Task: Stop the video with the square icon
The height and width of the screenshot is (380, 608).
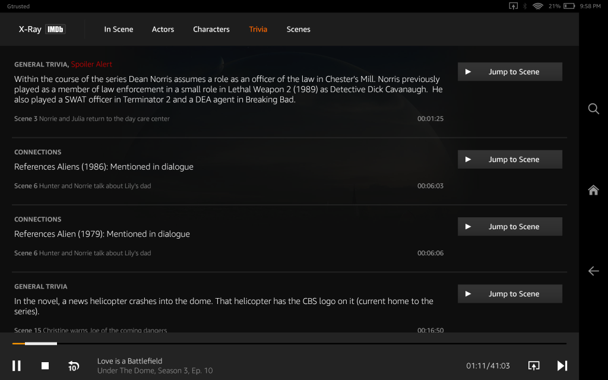Action: tap(45, 366)
